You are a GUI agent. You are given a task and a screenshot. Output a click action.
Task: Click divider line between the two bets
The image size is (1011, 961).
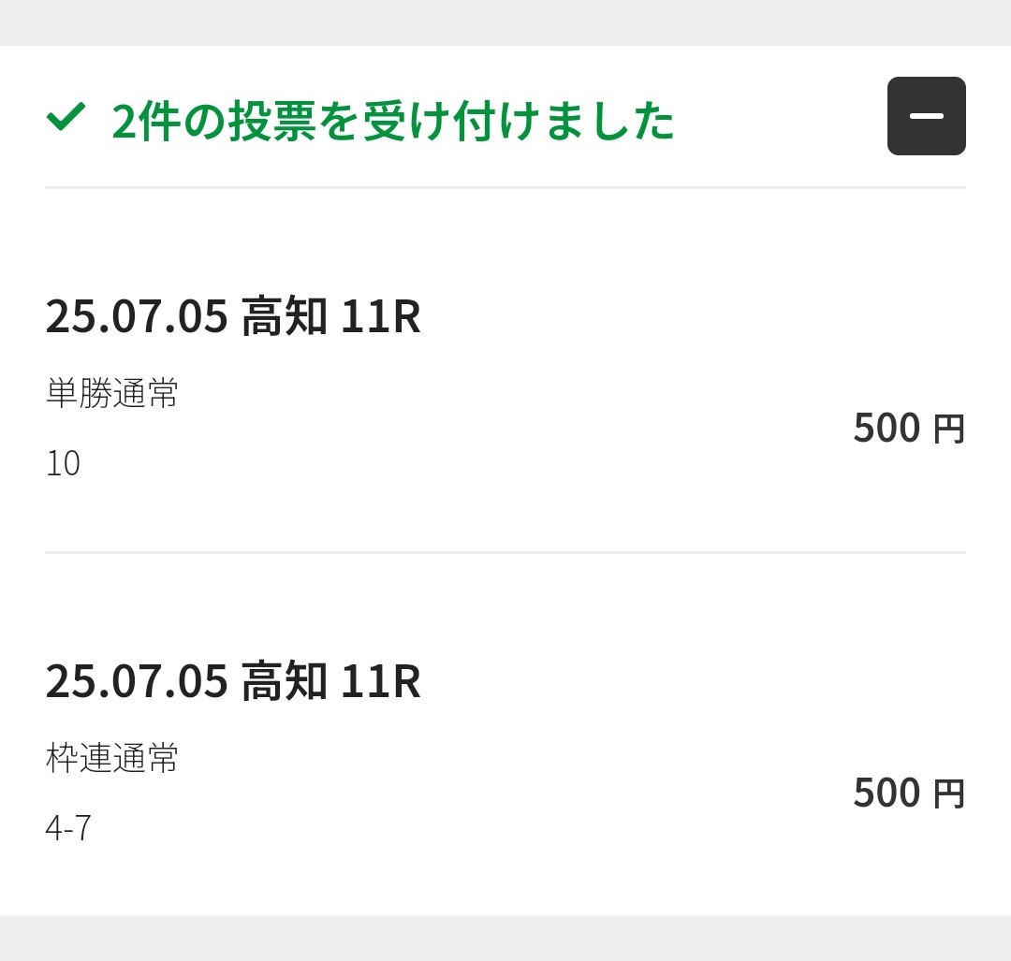505,552
